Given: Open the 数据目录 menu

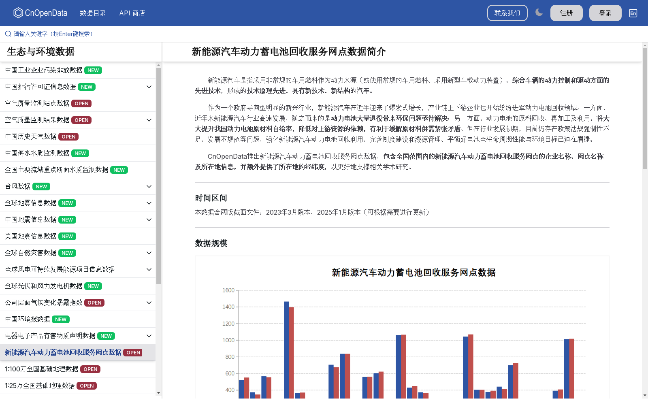Looking at the screenshot, I should click(93, 13).
